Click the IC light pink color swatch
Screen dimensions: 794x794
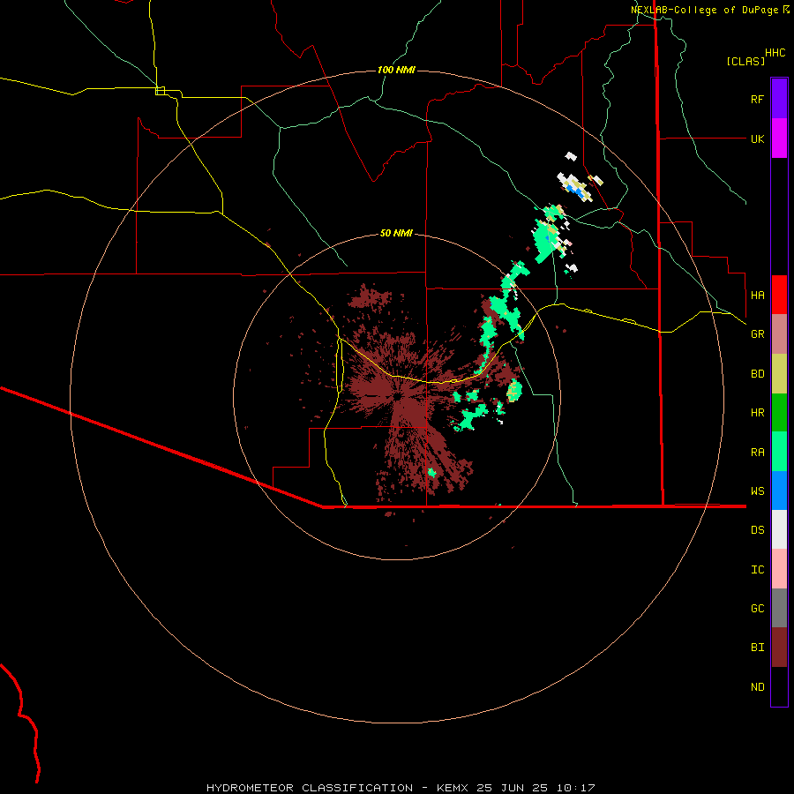point(779,569)
